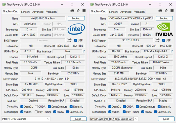176x123 pixels.
Task: Switch to Sensors tab in NVIDIA window
Action: pos(113,12)
